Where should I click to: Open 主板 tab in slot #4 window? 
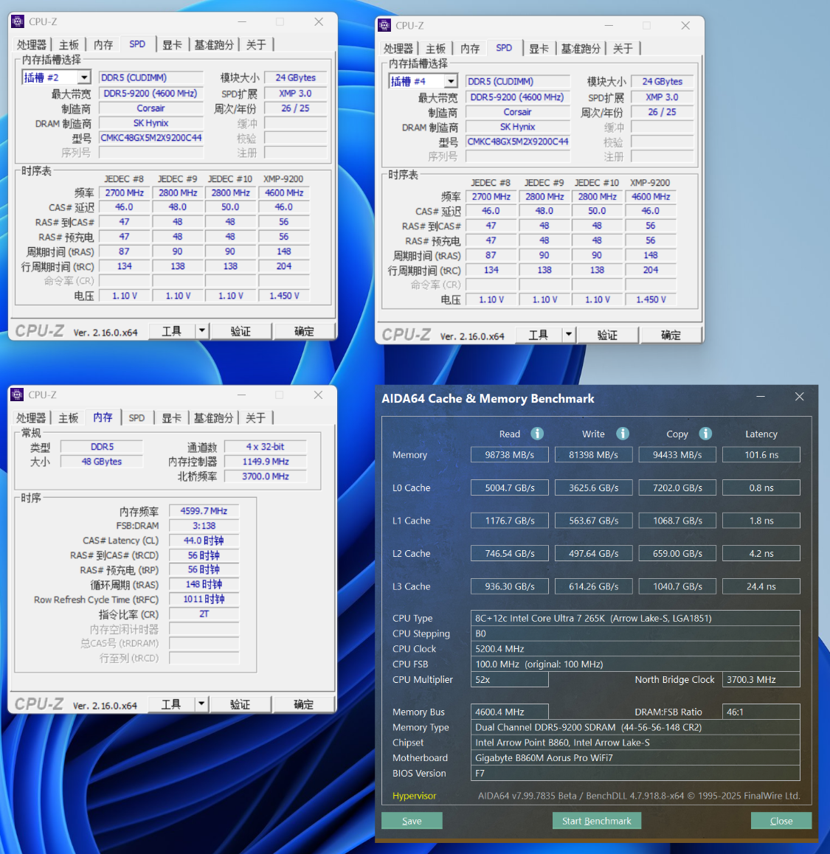coord(435,49)
